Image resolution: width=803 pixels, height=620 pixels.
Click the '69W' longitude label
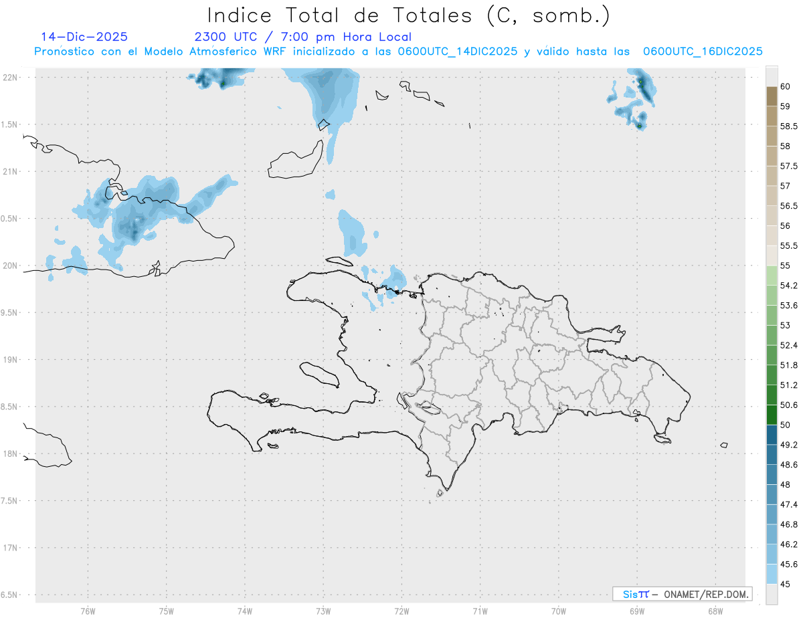click(637, 611)
